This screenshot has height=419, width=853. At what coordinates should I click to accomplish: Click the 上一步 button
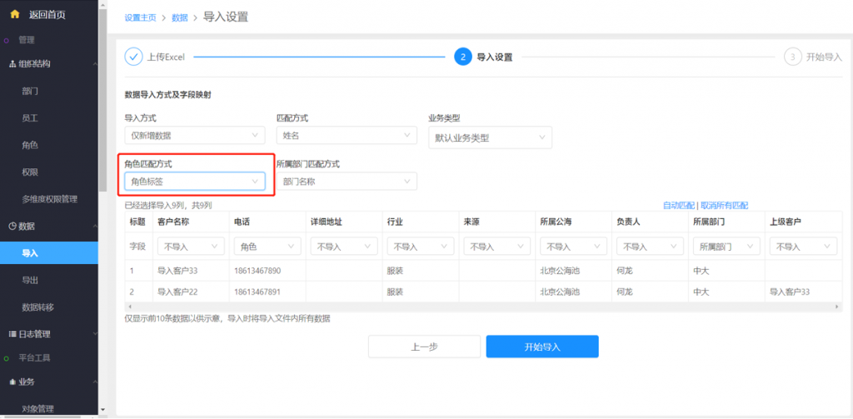pos(424,347)
